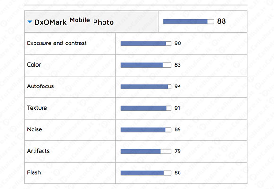Select the Noise row label
This screenshot has height=189, width=274.
[x=34, y=129]
